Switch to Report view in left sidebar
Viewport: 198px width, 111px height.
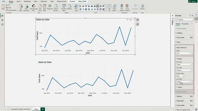point(2,16)
